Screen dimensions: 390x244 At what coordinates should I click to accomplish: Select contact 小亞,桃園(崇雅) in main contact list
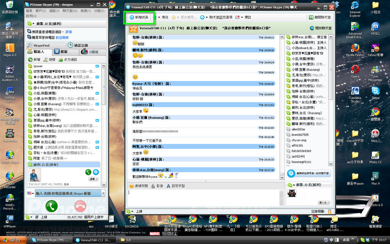64,93
